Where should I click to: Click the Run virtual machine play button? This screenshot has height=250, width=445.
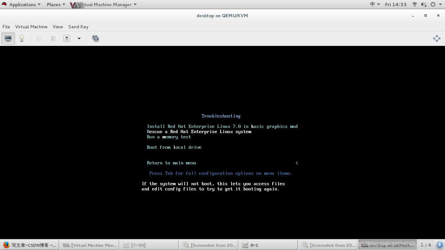39,38
